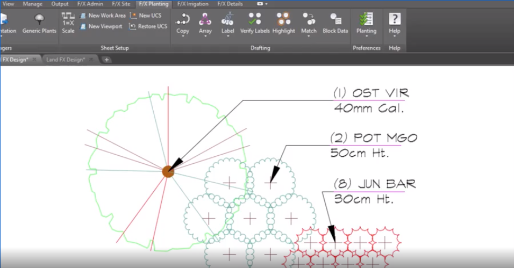Screen dimensions: 514x268
Task: Select the brown tree trunk circle
Action: coord(168,171)
